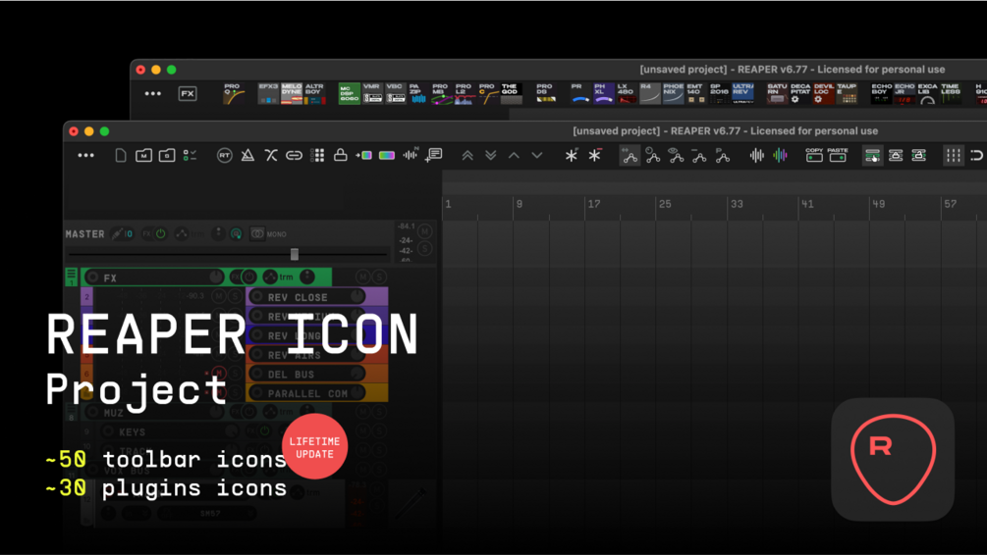Click the crossfade X-shaped toolbar icon
The image size is (987, 555).
pyautogui.click(x=271, y=155)
